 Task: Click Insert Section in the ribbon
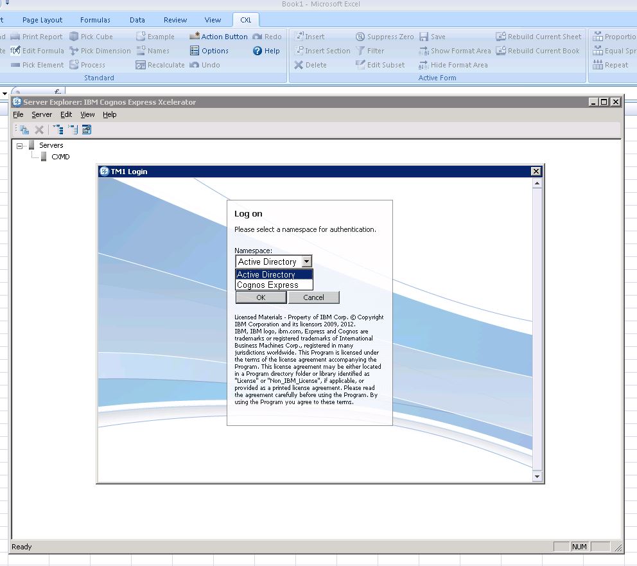coord(322,51)
